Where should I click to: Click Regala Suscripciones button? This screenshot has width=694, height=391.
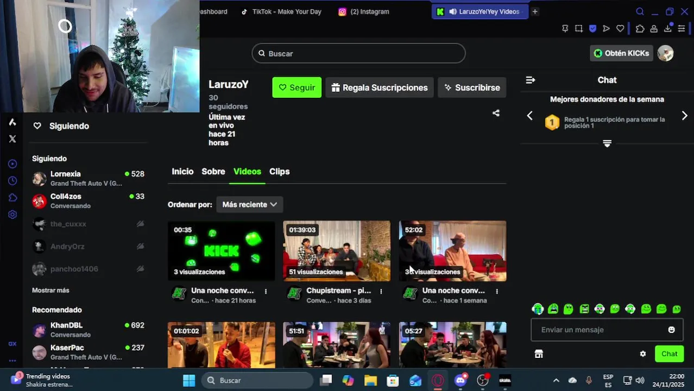click(380, 87)
